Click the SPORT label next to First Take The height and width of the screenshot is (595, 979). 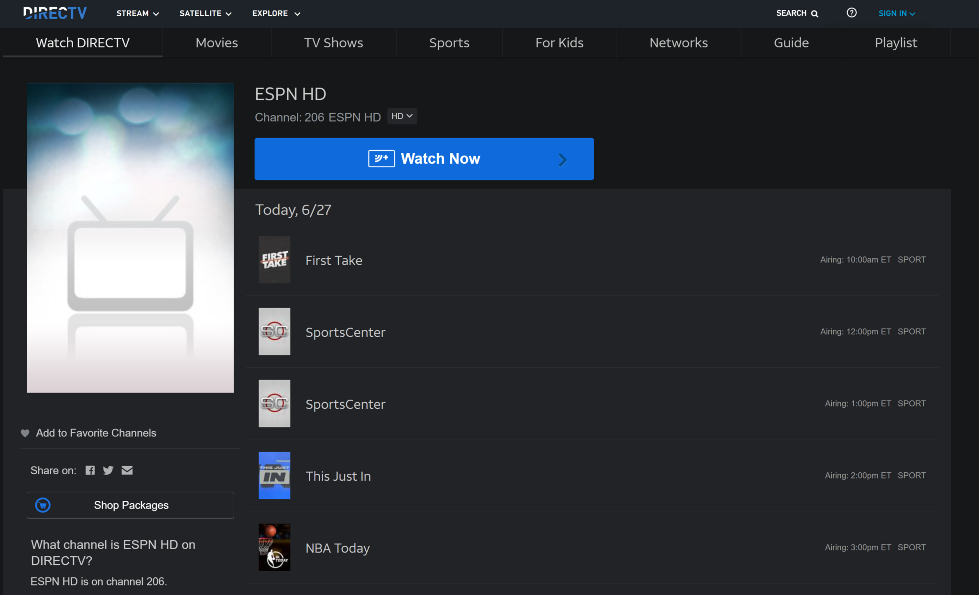coord(911,259)
